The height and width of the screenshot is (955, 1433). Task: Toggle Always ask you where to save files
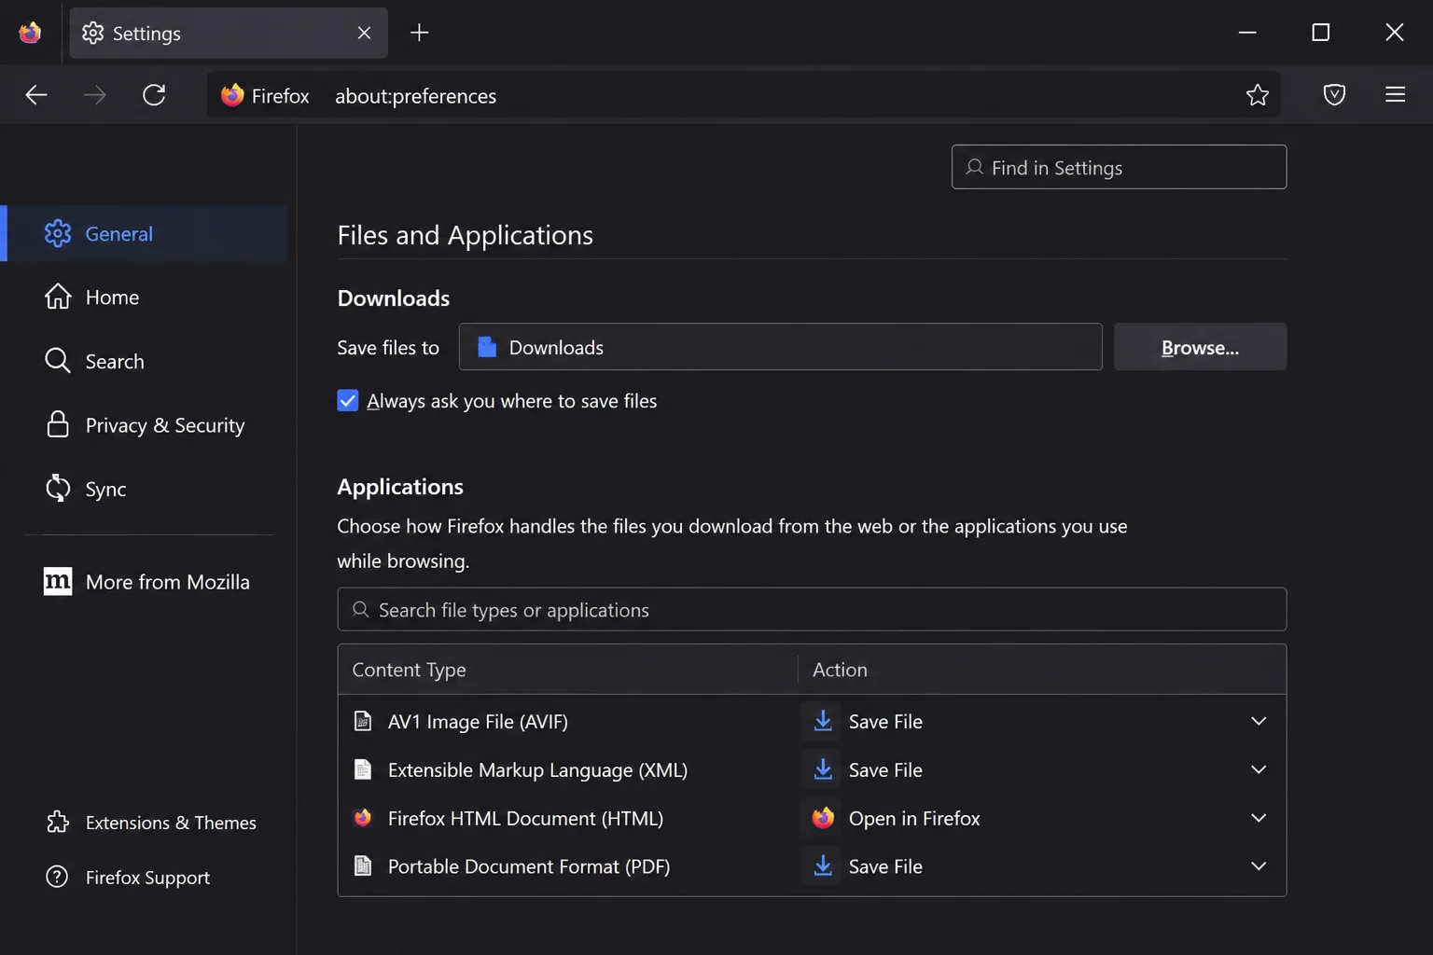[348, 401]
